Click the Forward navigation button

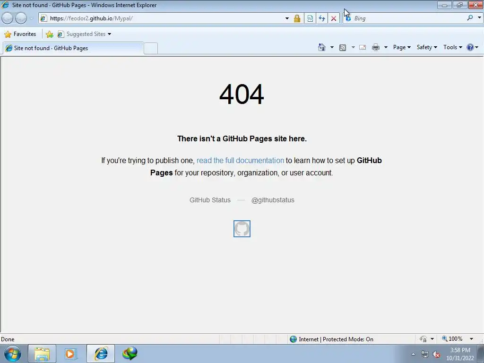coord(21,18)
